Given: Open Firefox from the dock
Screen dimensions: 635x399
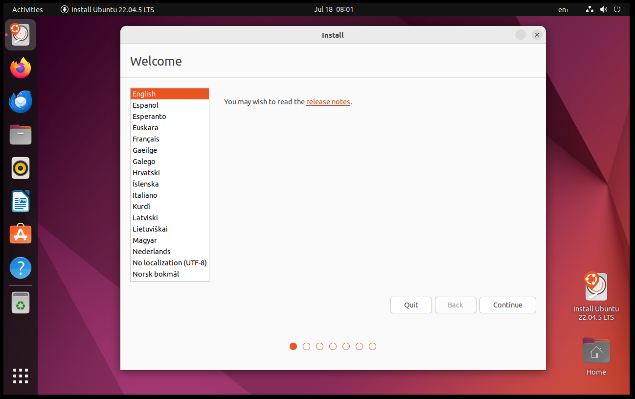Looking at the screenshot, I should pyautogui.click(x=20, y=68).
